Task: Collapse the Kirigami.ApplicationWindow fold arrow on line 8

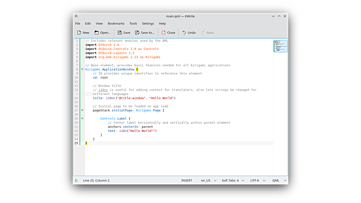Action: (x=82, y=70)
